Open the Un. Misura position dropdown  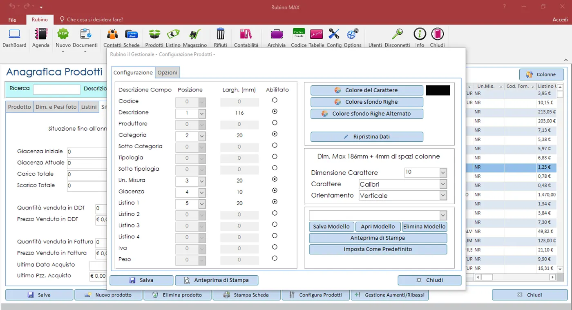coord(202,181)
